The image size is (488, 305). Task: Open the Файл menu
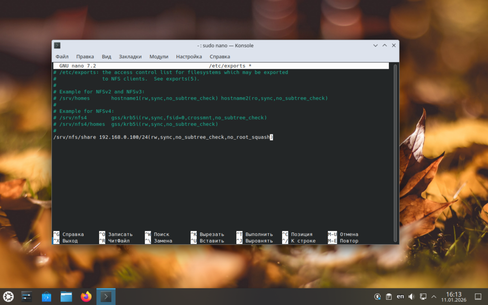click(62, 57)
